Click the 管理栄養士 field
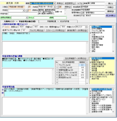The height and width of the screenshot is (121, 117). 93,13
